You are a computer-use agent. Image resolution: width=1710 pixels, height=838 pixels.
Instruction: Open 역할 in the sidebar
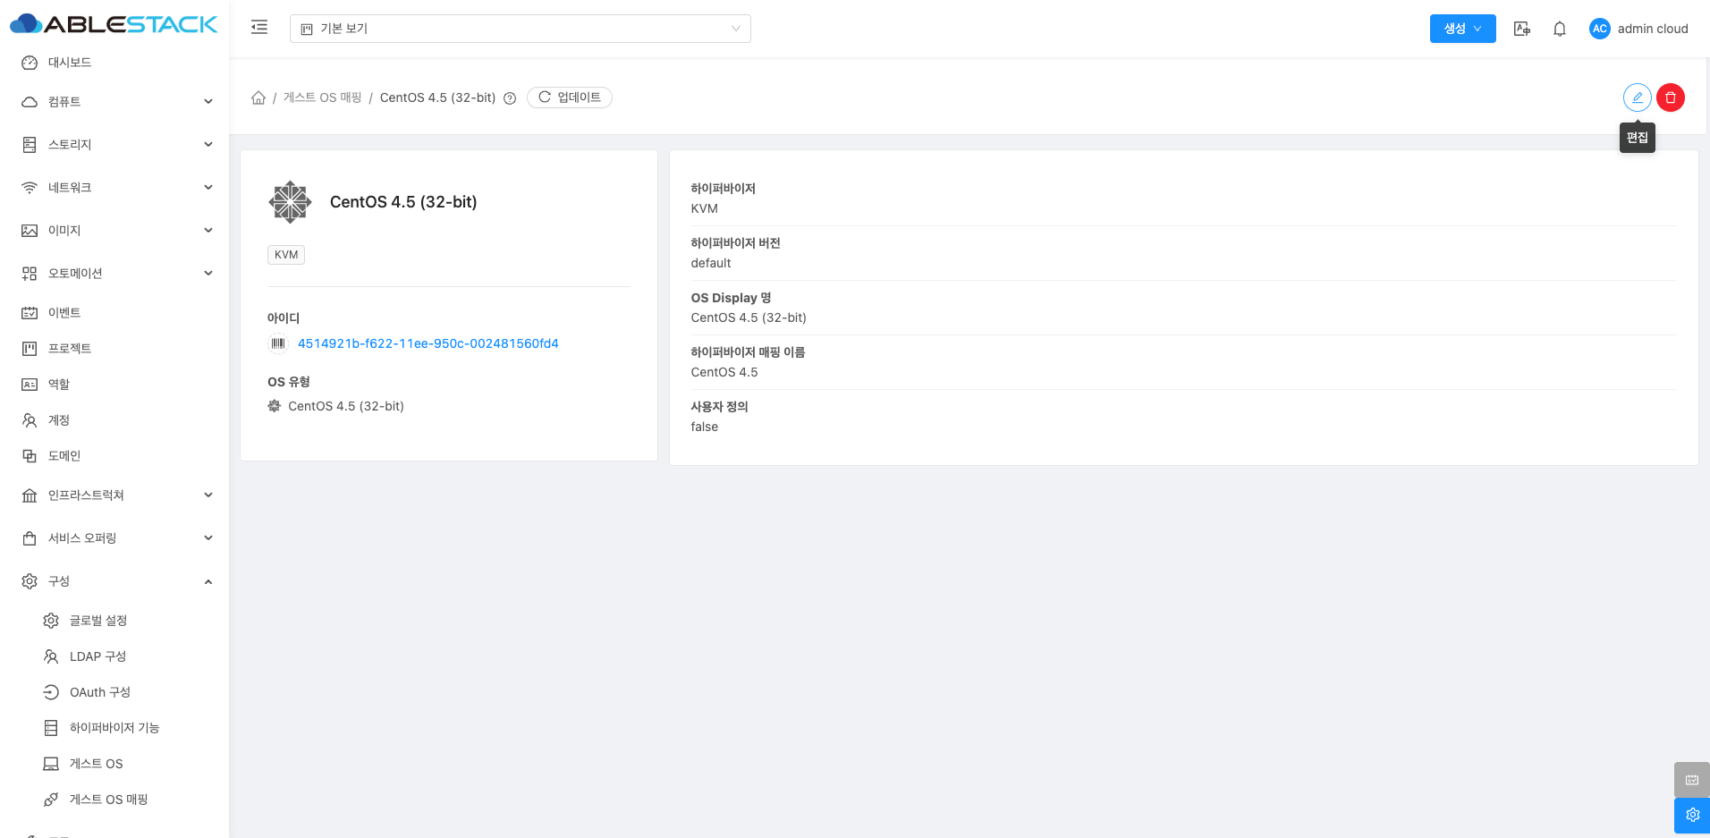click(x=114, y=385)
